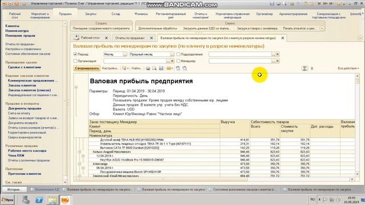Uncheck the Период checkbox
The image size is (365, 205).
pyautogui.click(x=75, y=54)
